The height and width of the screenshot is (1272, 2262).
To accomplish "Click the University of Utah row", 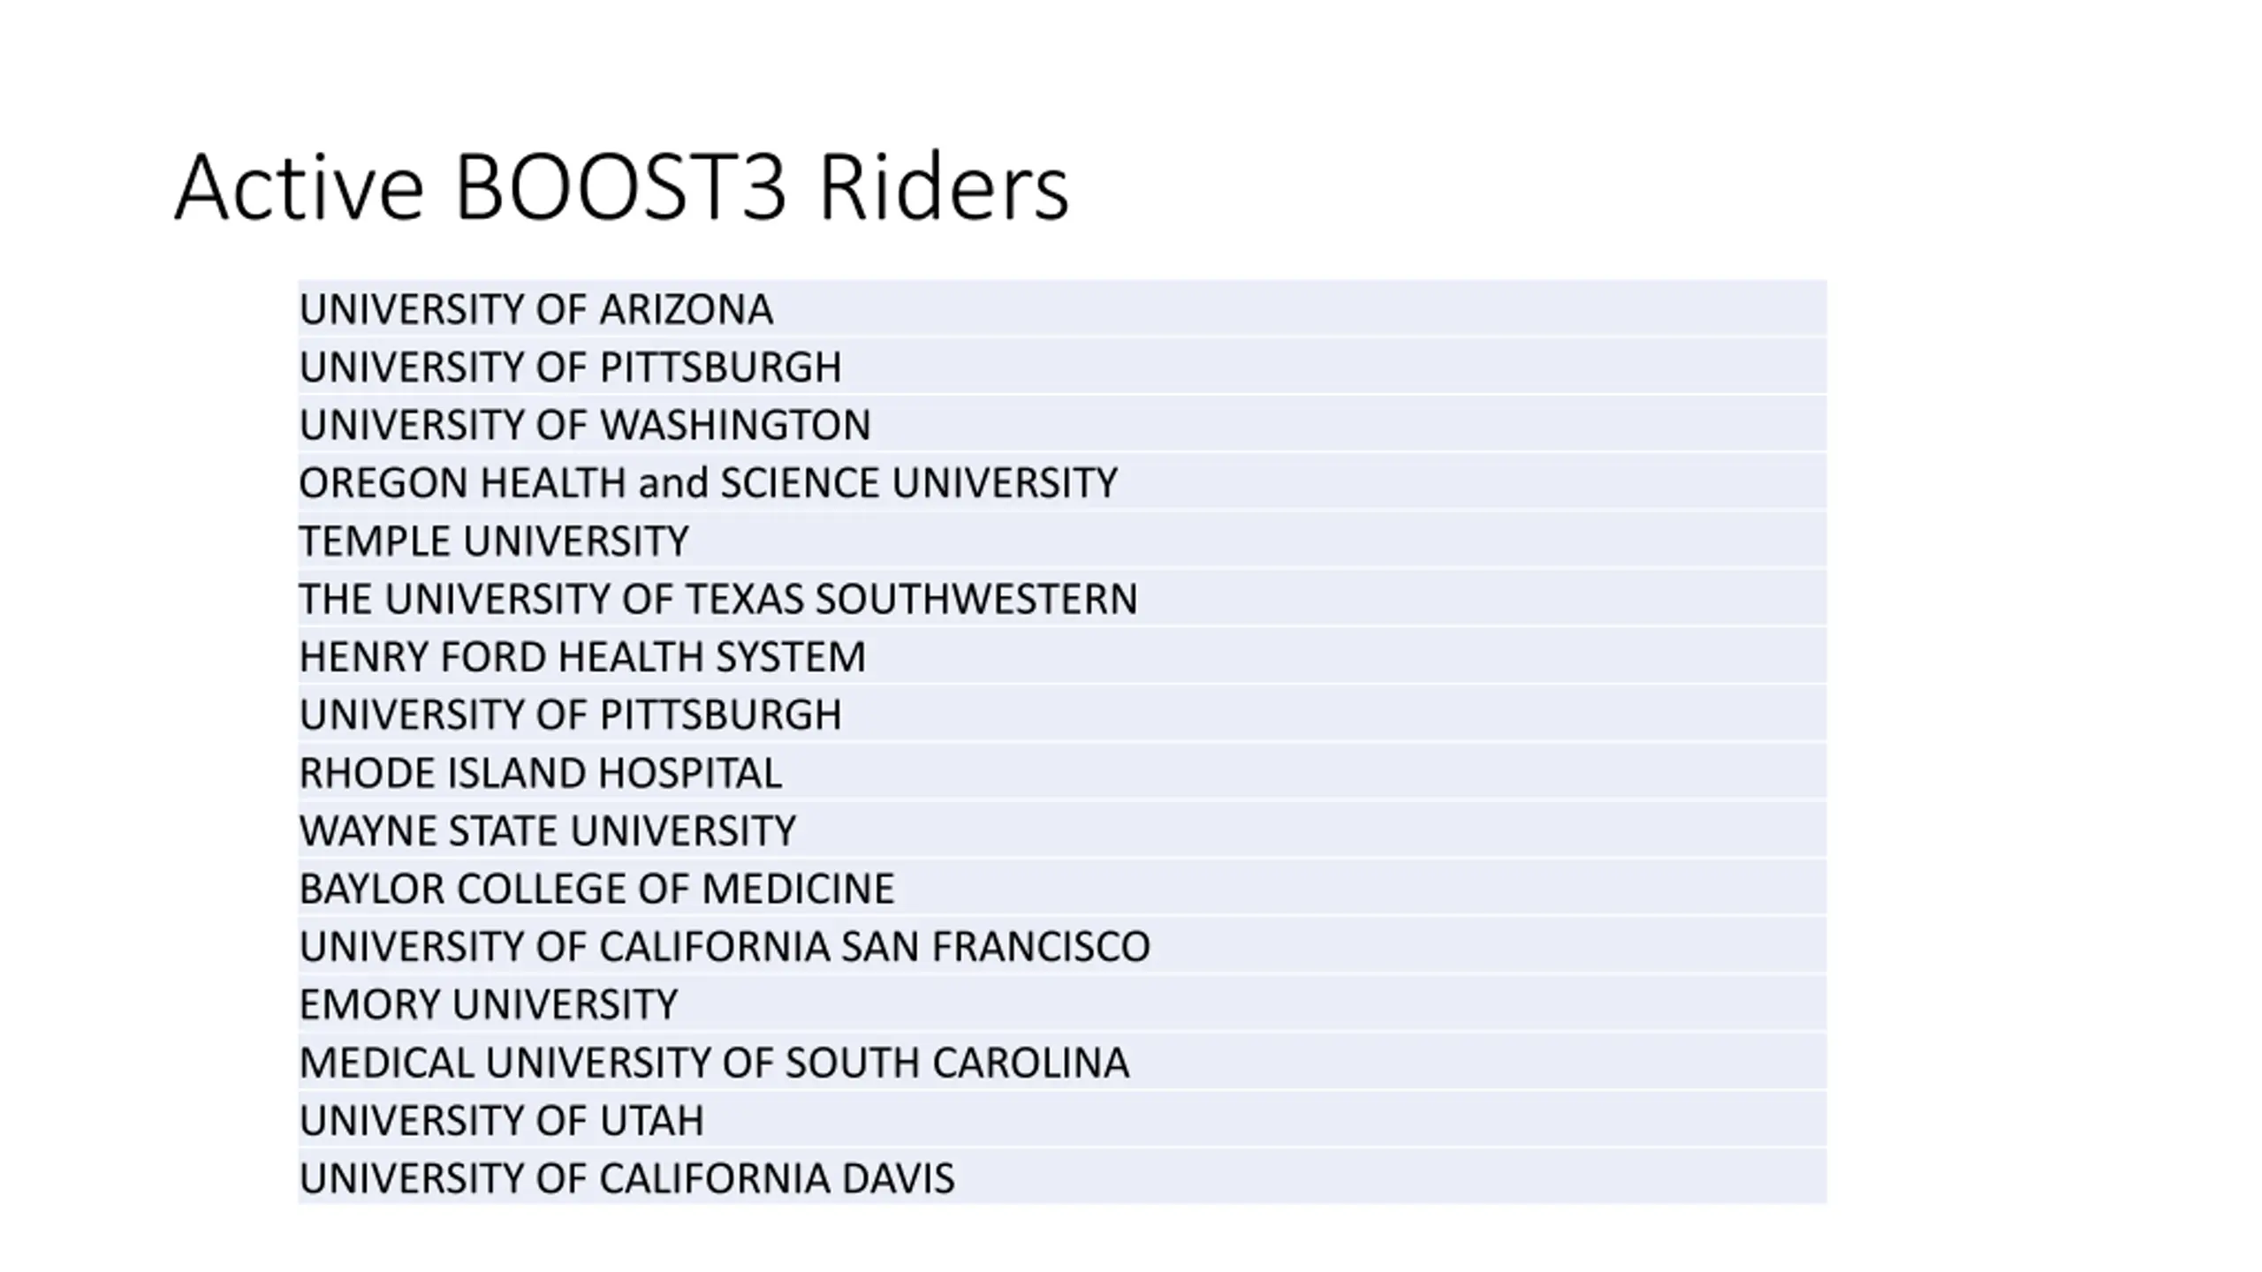I will [1062, 1120].
